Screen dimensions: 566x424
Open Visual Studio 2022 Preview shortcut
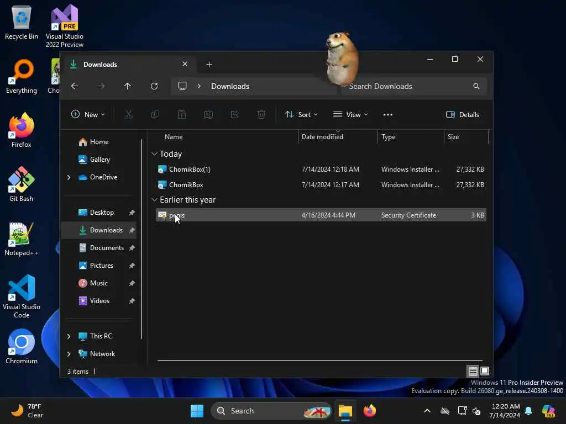click(x=64, y=26)
